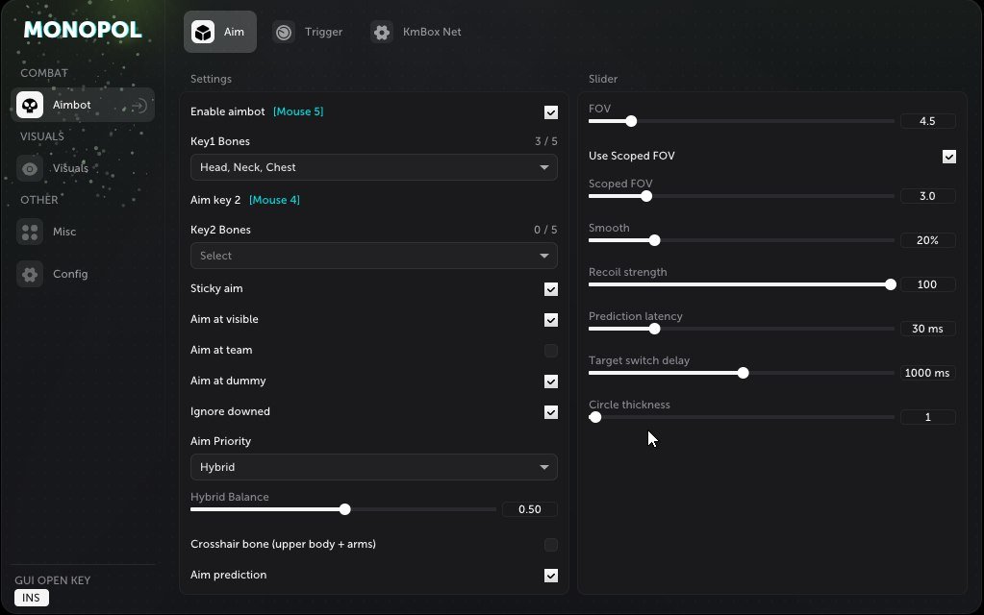The height and width of the screenshot is (615, 984).
Task: Toggle the Aim at dummy checkbox
Action: (551, 381)
